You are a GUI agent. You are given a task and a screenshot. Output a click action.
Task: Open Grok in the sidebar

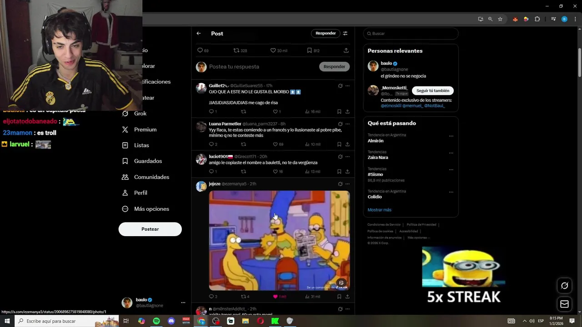[x=135, y=114]
